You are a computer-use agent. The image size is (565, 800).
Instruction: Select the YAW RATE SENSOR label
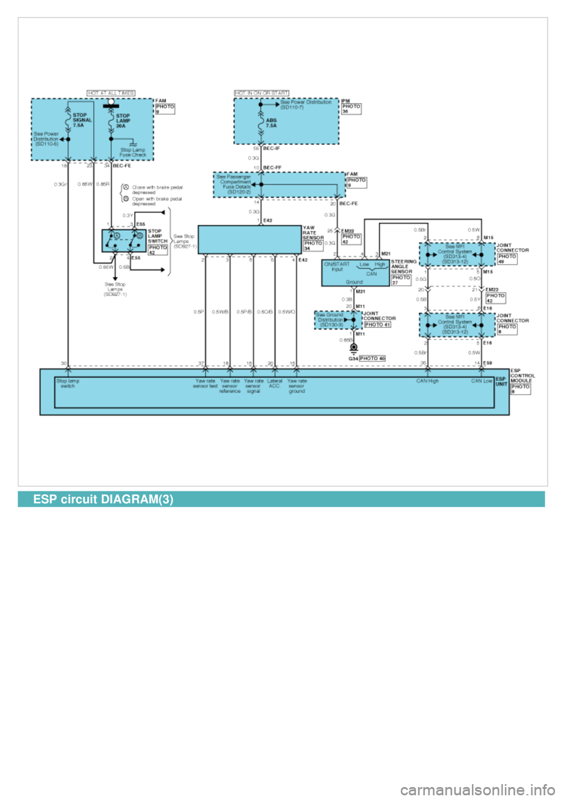point(313,233)
